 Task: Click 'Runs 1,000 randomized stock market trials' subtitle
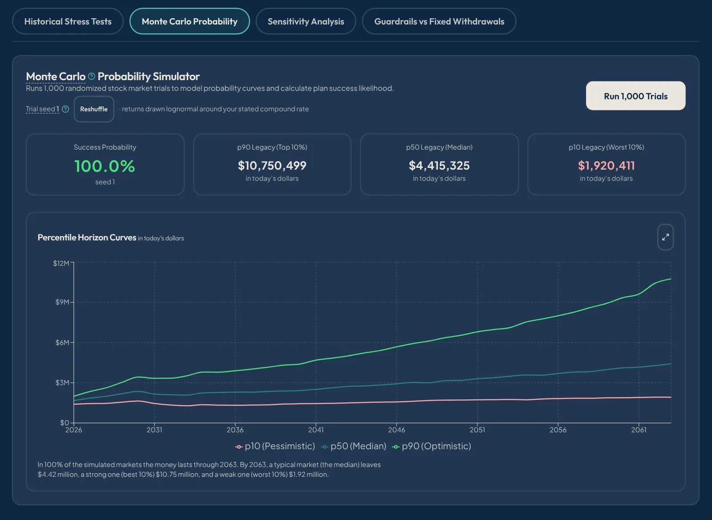click(x=210, y=88)
